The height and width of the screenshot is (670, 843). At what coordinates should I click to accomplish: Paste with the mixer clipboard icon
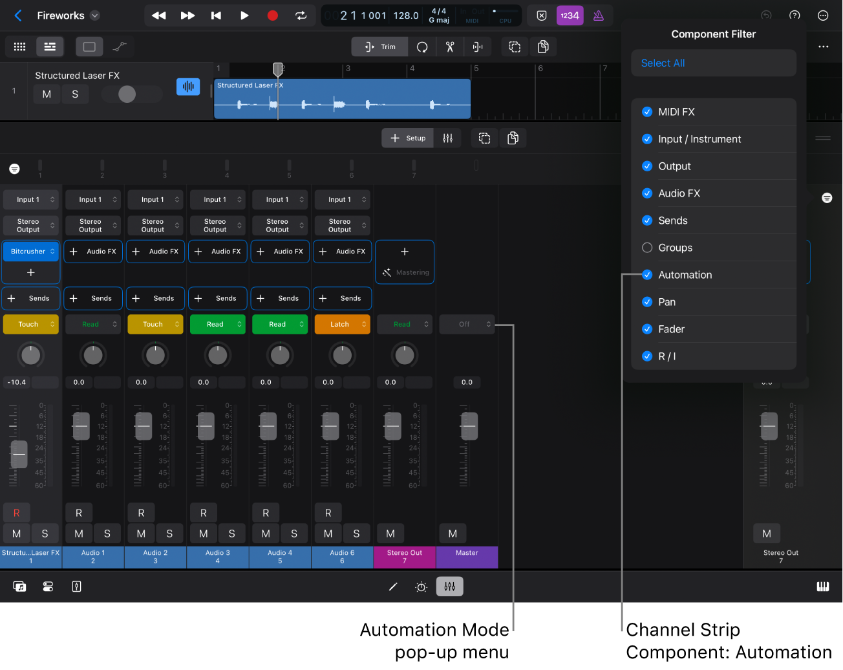[x=513, y=138]
